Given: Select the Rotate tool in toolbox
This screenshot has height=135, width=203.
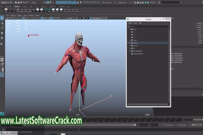Looking at the screenshot, I should coord(2,38).
